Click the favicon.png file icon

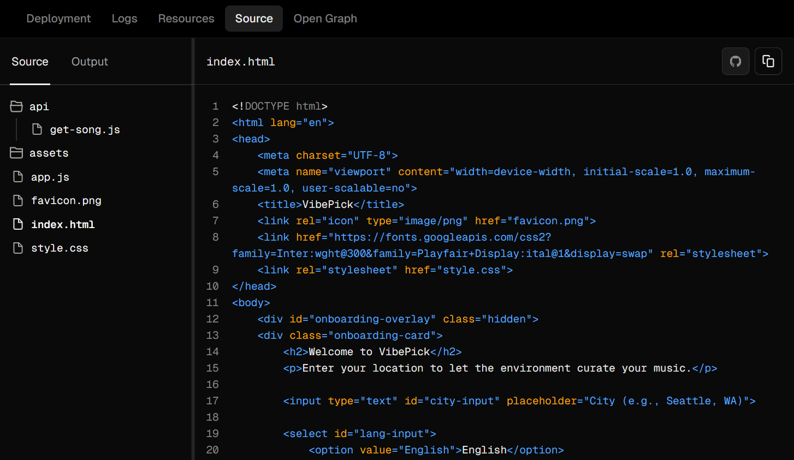tap(18, 200)
